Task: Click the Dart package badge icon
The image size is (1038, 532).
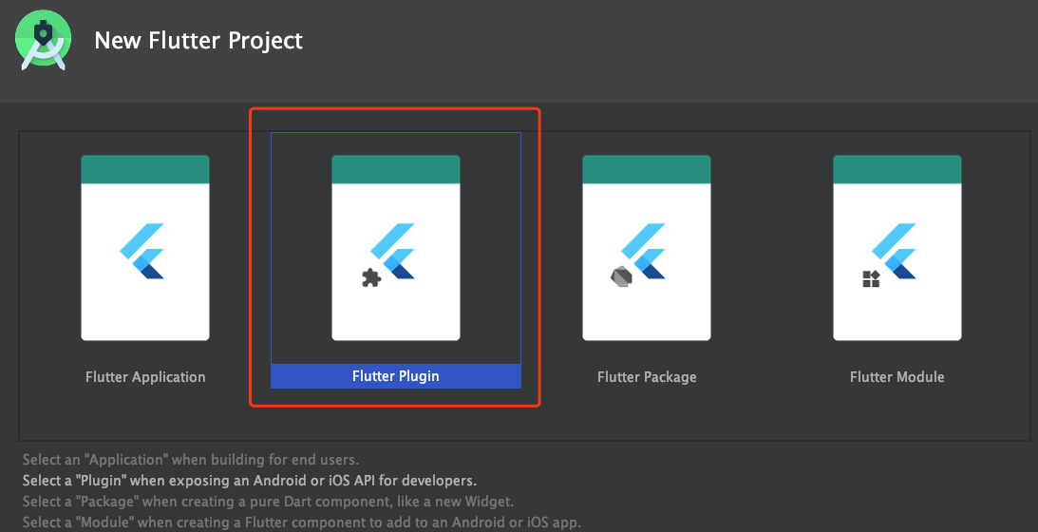Action: click(621, 275)
